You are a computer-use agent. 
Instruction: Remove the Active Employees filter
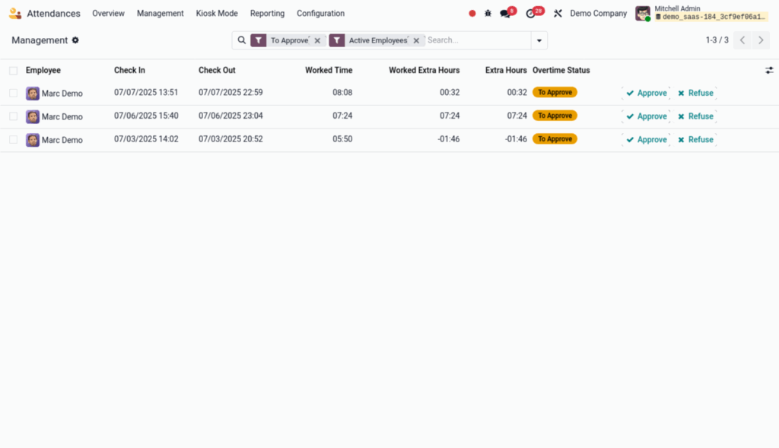tap(416, 41)
